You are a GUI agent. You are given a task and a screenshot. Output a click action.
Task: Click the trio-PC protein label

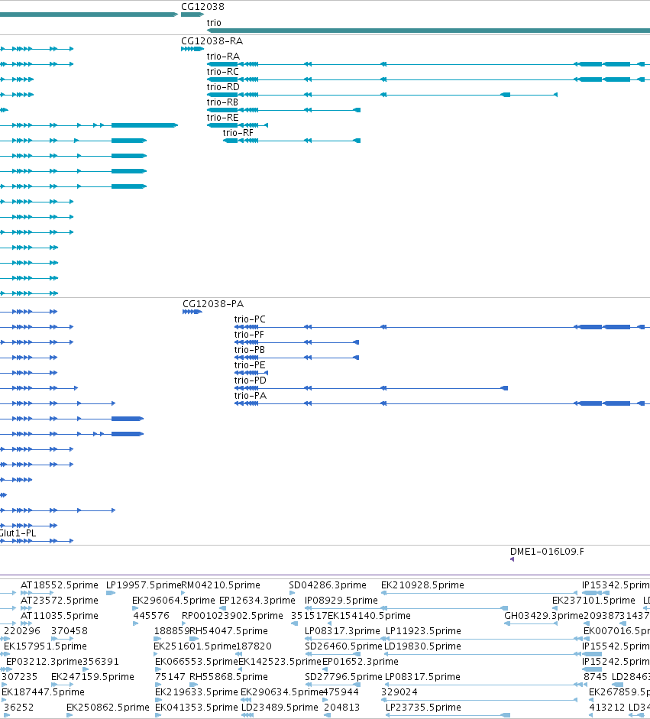(x=250, y=319)
